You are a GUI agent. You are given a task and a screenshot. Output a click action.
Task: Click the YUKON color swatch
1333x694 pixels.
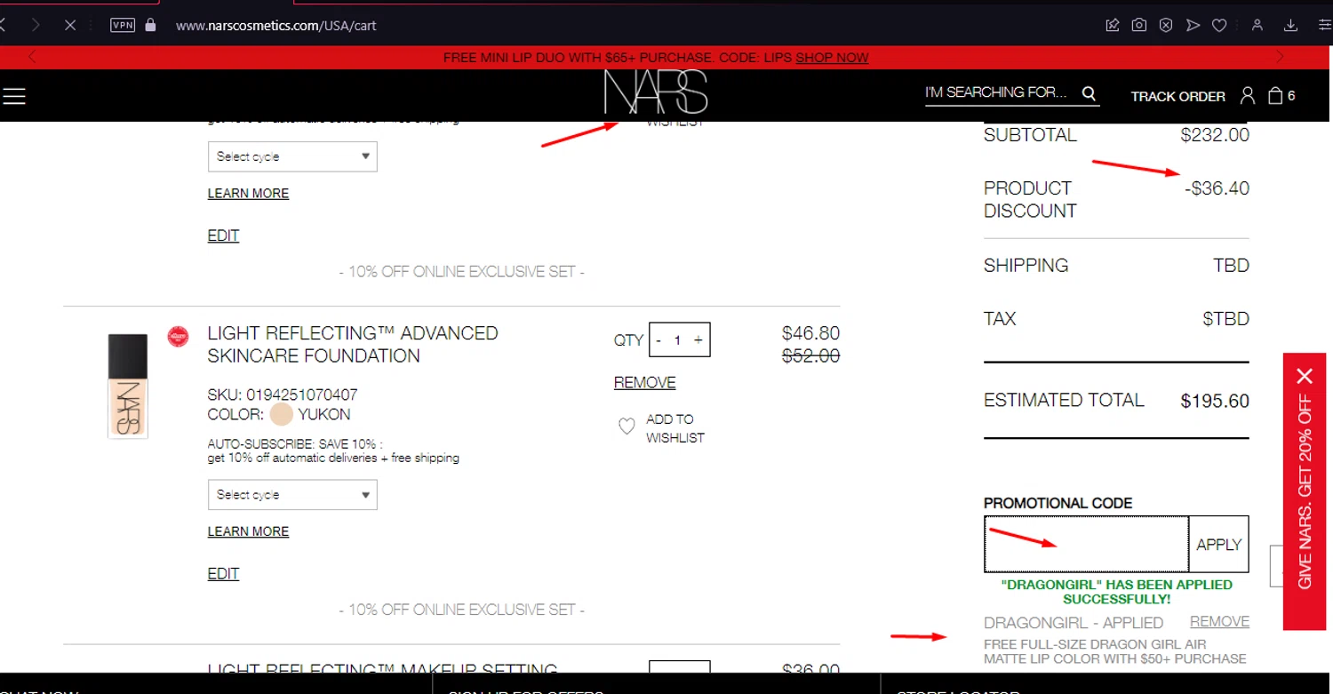[282, 414]
